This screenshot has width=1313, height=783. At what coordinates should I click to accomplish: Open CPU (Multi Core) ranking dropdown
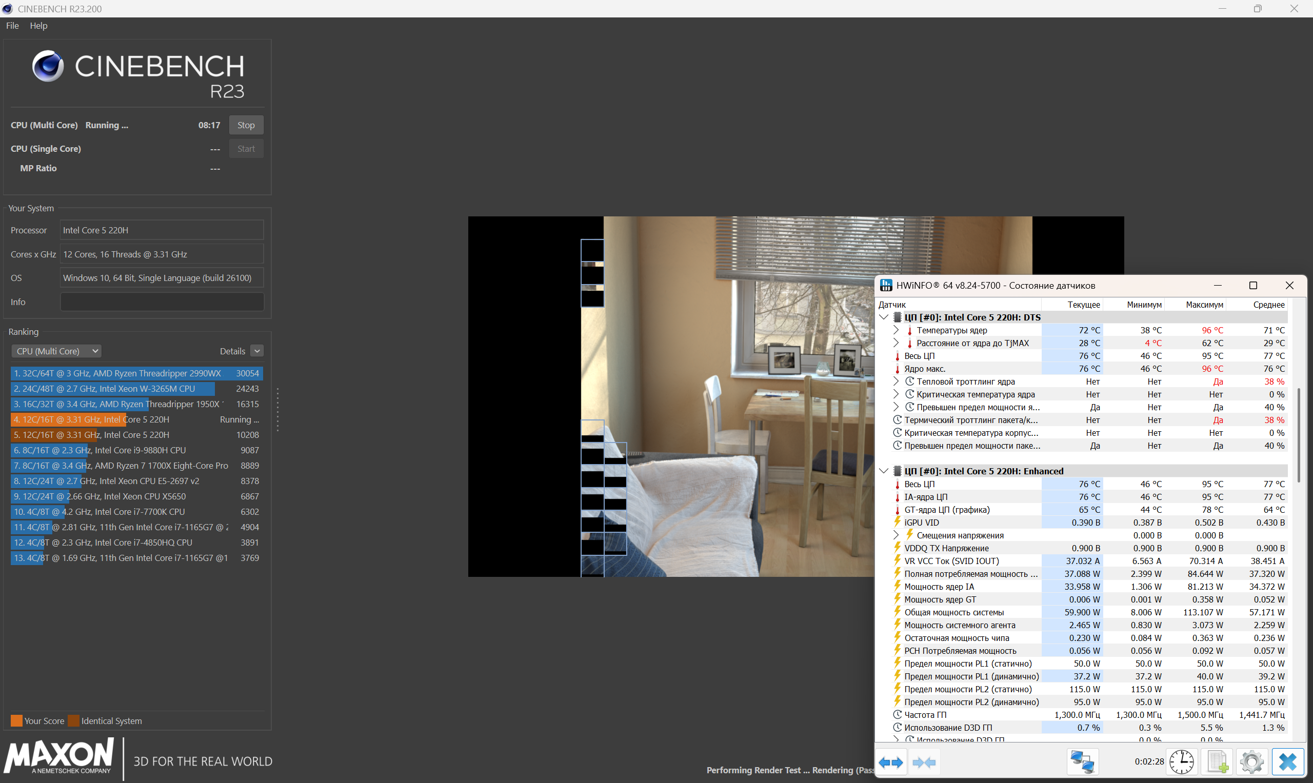coord(56,351)
